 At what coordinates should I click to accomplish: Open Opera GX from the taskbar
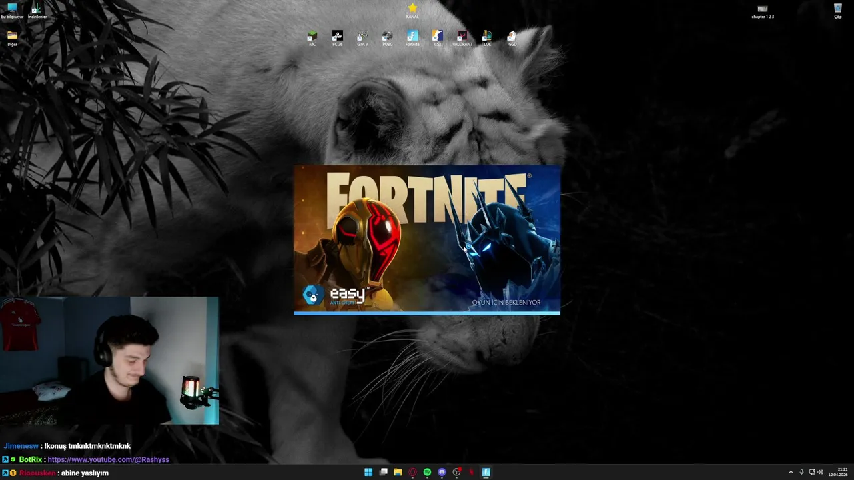pos(412,472)
